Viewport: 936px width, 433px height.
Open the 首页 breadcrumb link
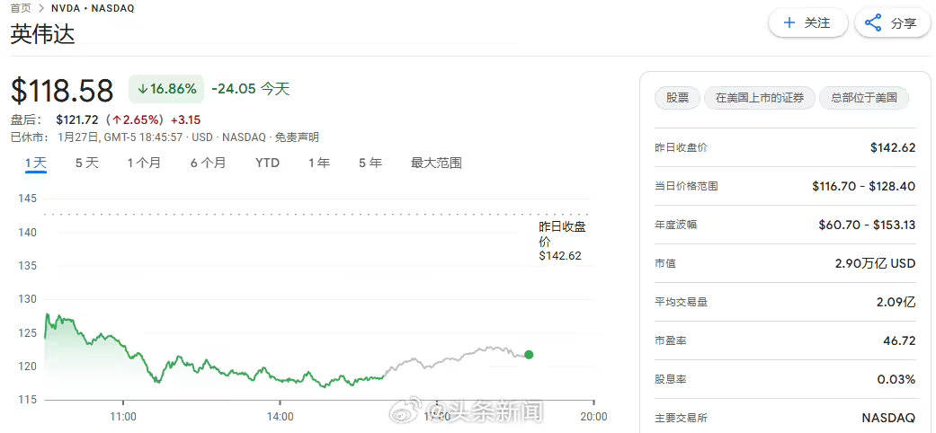[21, 8]
